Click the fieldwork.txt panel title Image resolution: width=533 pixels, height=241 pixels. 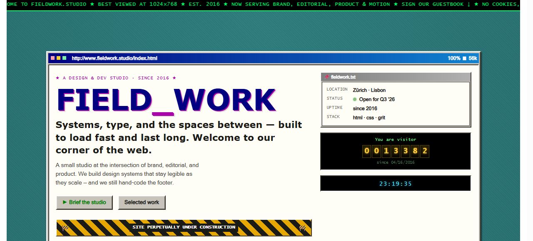click(x=343, y=77)
